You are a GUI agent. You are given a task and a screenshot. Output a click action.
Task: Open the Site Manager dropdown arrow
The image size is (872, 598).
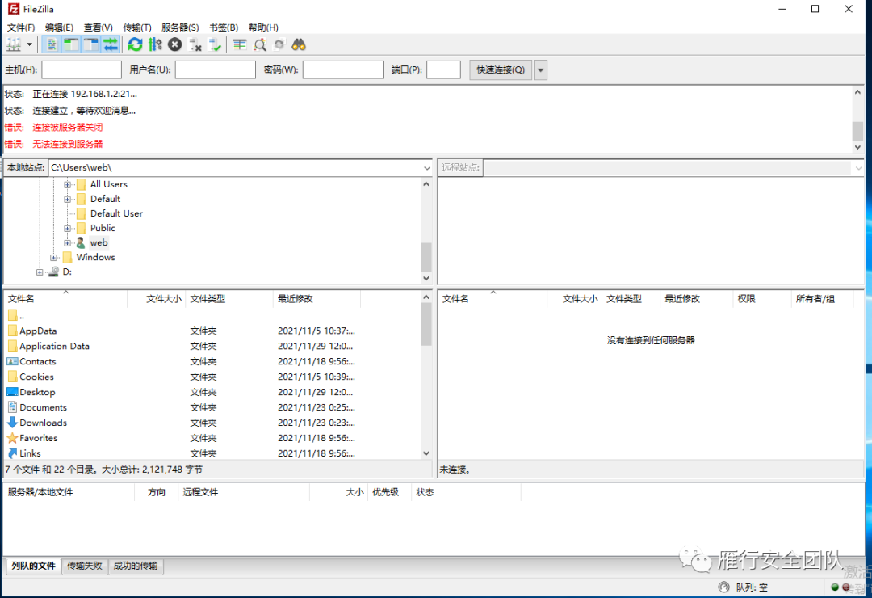coord(30,44)
